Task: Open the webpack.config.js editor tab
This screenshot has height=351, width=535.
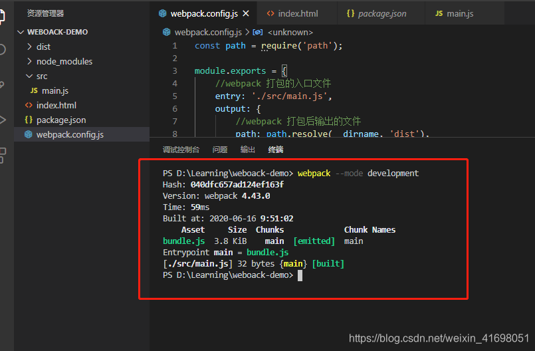Action: [x=203, y=14]
